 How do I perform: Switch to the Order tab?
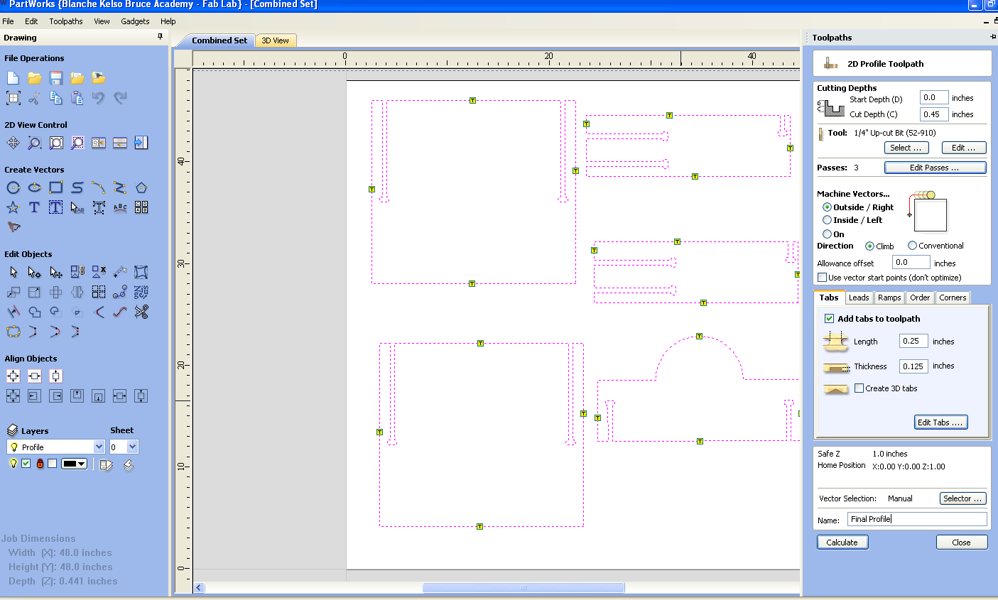[920, 298]
